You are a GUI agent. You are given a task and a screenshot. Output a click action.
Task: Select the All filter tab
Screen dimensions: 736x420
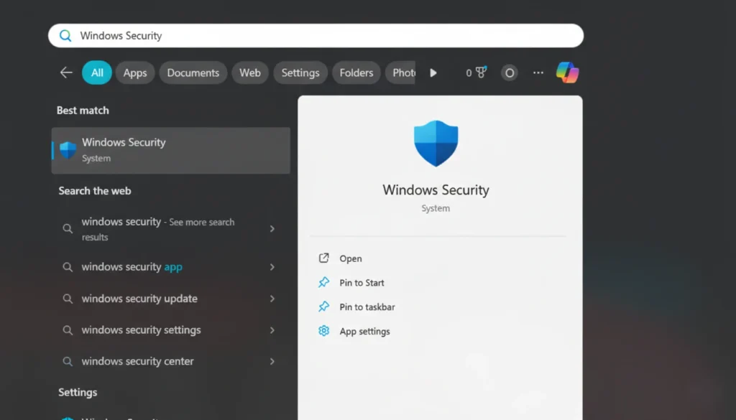tap(97, 73)
